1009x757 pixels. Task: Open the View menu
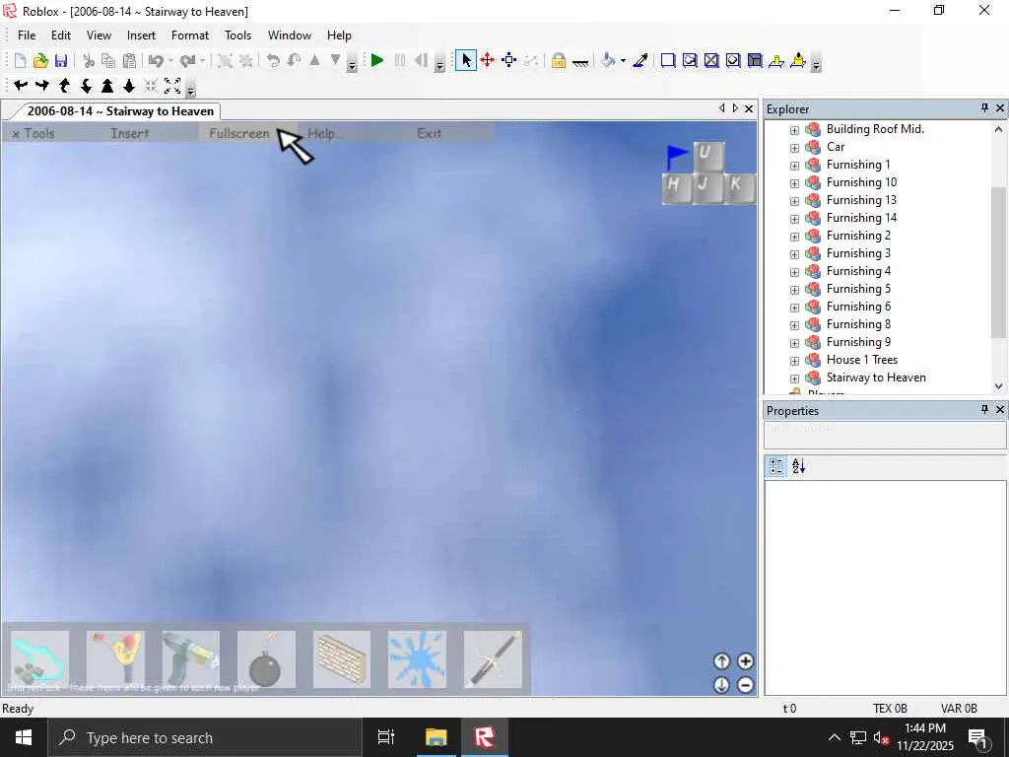coord(100,35)
